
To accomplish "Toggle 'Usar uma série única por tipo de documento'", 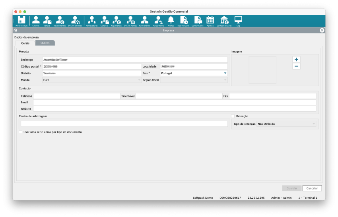I will point(21,132).
